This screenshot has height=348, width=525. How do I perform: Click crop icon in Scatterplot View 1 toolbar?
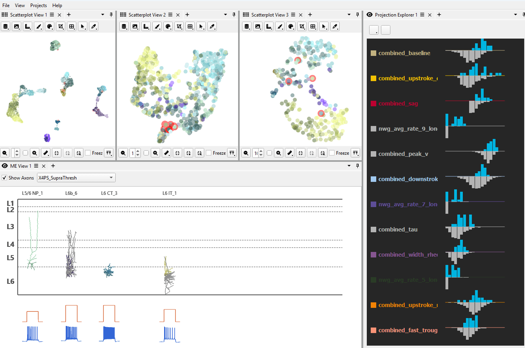tap(61, 26)
